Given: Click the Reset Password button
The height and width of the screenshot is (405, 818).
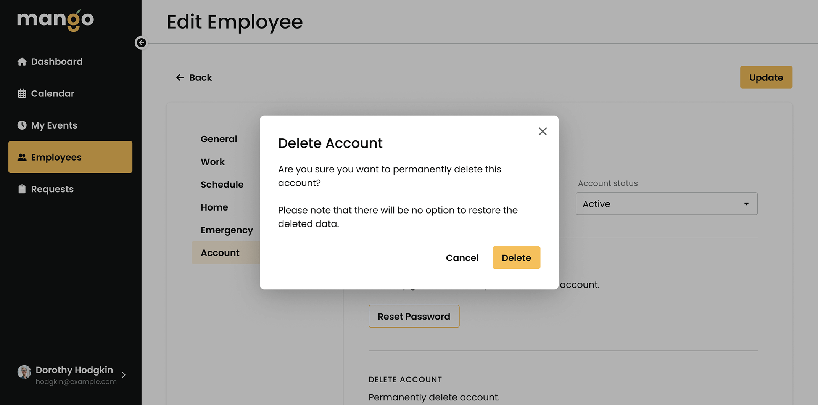Looking at the screenshot, I should click(x=414, y=316).
